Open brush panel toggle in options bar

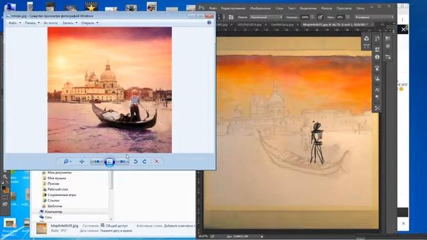pyautogui.click(x=231, y=17)
